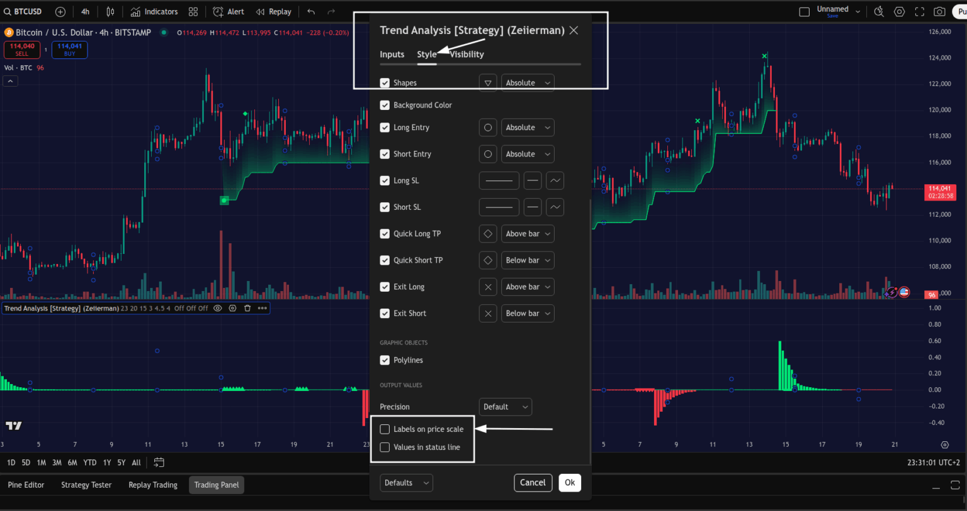Toggle the Long Entry checkbox
This screenshot has width=967, height=511.
pyautogui.click(x=385, y=128)
